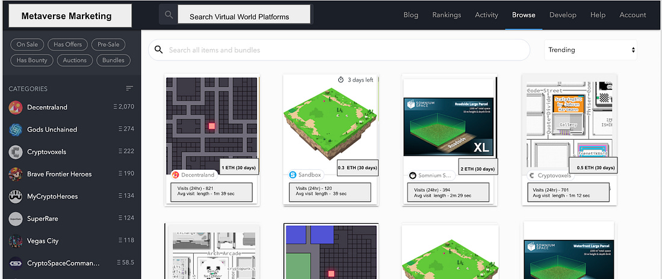Click the Vegas City category icon
Image resolution: width=662 pixels, height=279 pixels.
pyautogui.click(x=16, y=241)
